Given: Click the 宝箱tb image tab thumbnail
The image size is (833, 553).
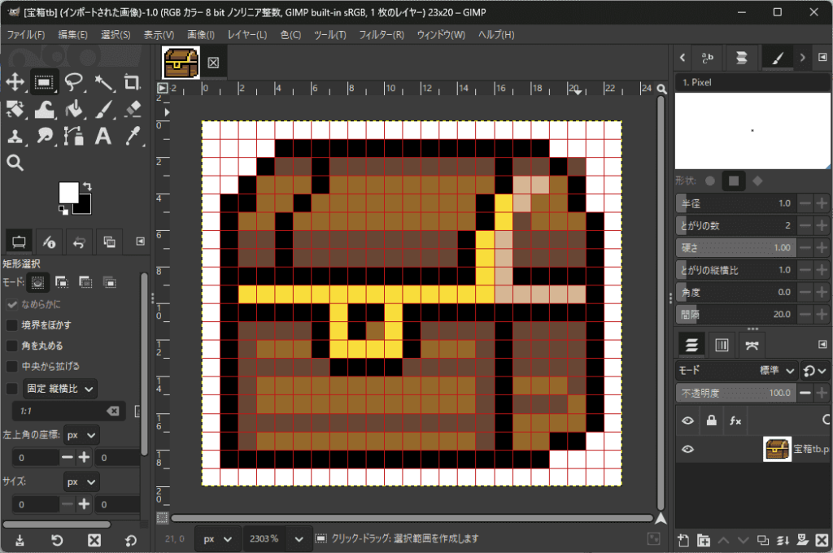Looking at the screenshot, I should coord(180,63).
